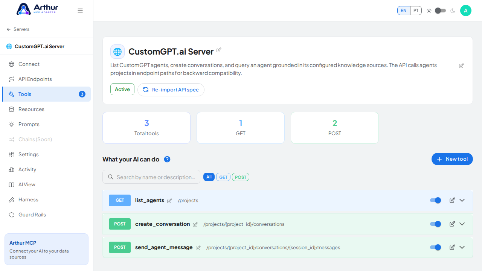Toggle dark mode switch
The height and width of the screenshot is (271, 482).
440,11
